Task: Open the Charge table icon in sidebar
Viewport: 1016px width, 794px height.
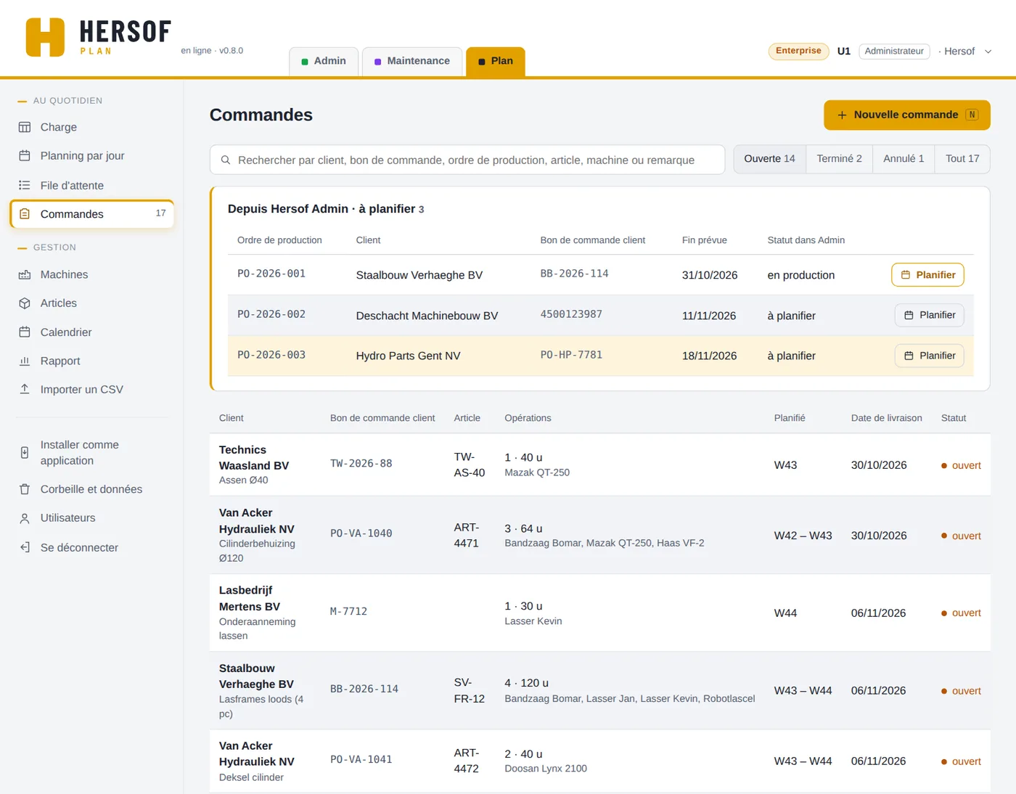Action: [x=25, y=127]
